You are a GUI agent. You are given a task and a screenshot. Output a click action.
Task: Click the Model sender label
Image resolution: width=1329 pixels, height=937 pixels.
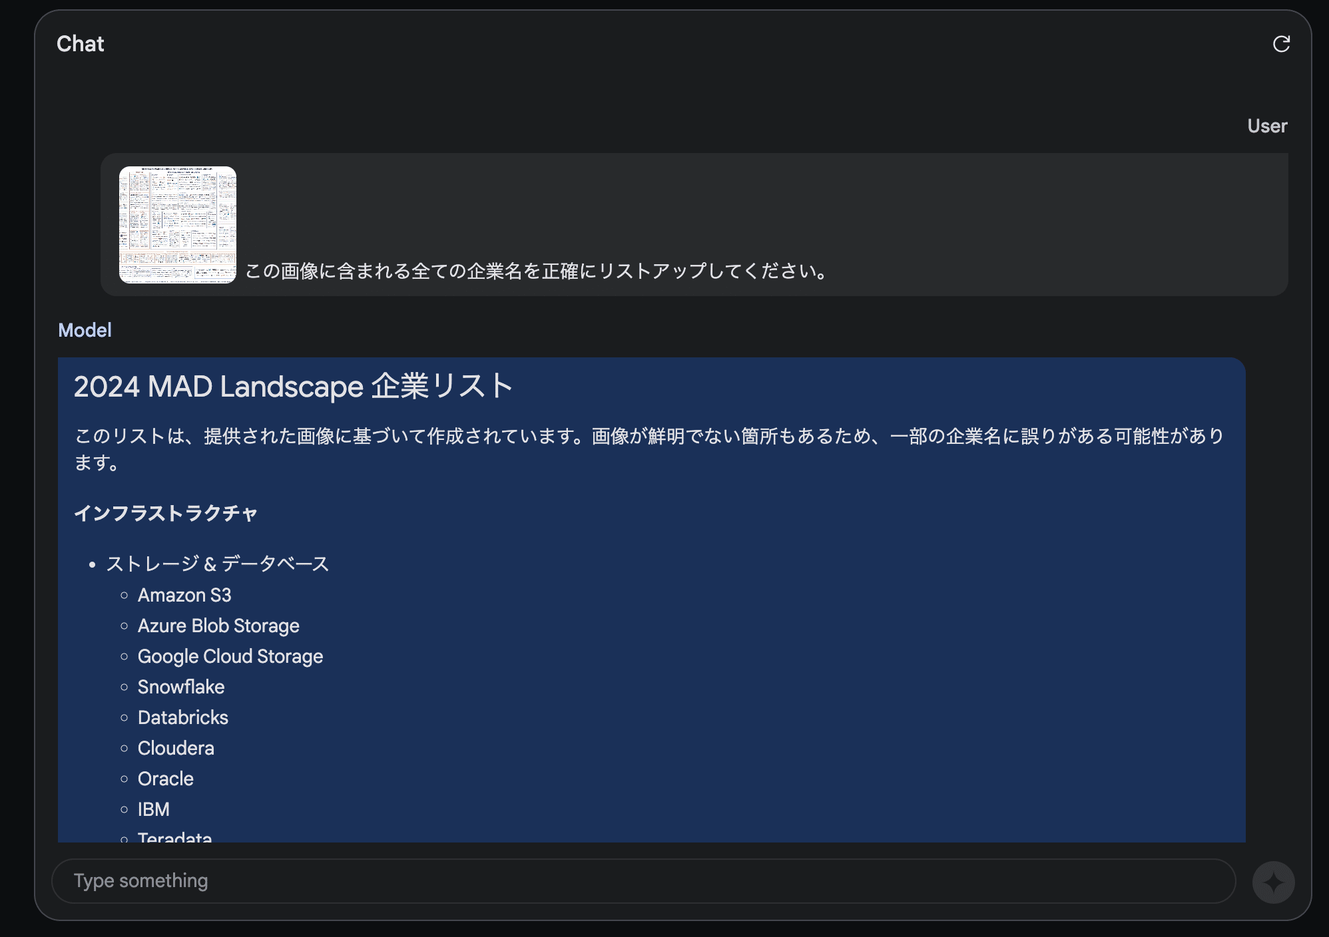point(85,330)
